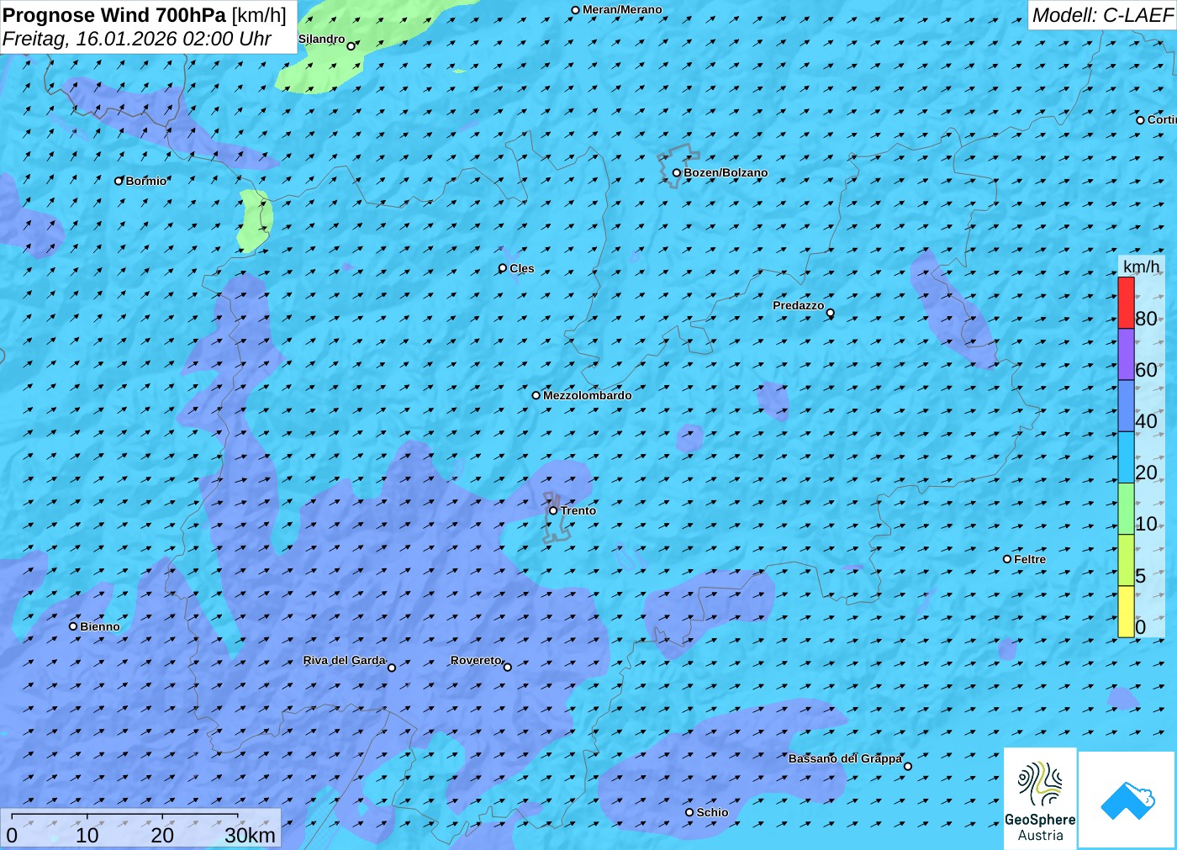Click the Bormio city marker

[x=119, y=181]
